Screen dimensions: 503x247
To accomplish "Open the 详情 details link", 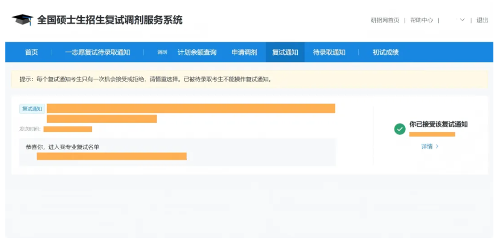I will click(430, 147).
